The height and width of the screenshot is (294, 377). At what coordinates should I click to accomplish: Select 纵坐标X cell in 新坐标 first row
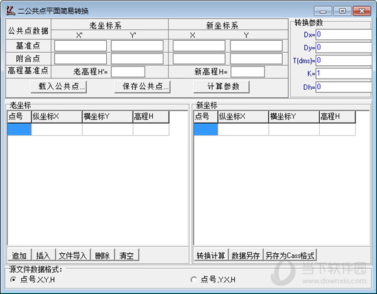(x=243, y=129)
